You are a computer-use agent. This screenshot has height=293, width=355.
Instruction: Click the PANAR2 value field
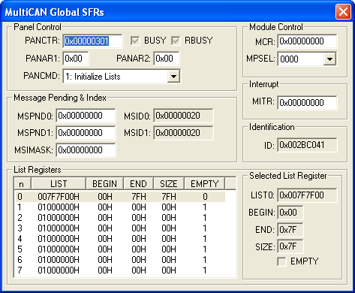coord(167,59)
